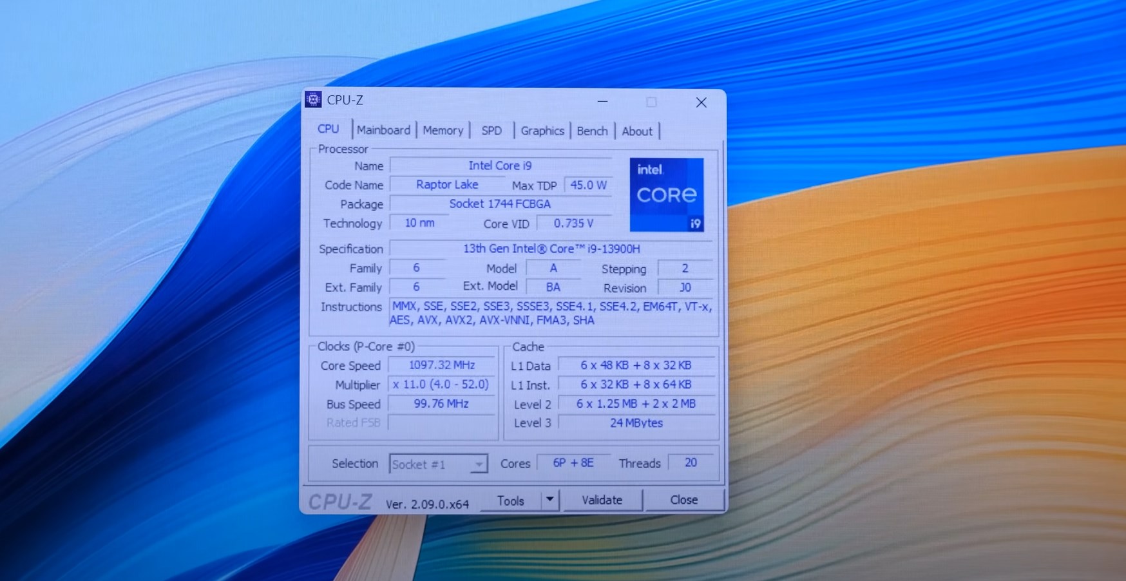The height and width of the screenshot is (581, 1126).
Task: Click the Technology value '10 nm'
Action: tap(419, 223)
